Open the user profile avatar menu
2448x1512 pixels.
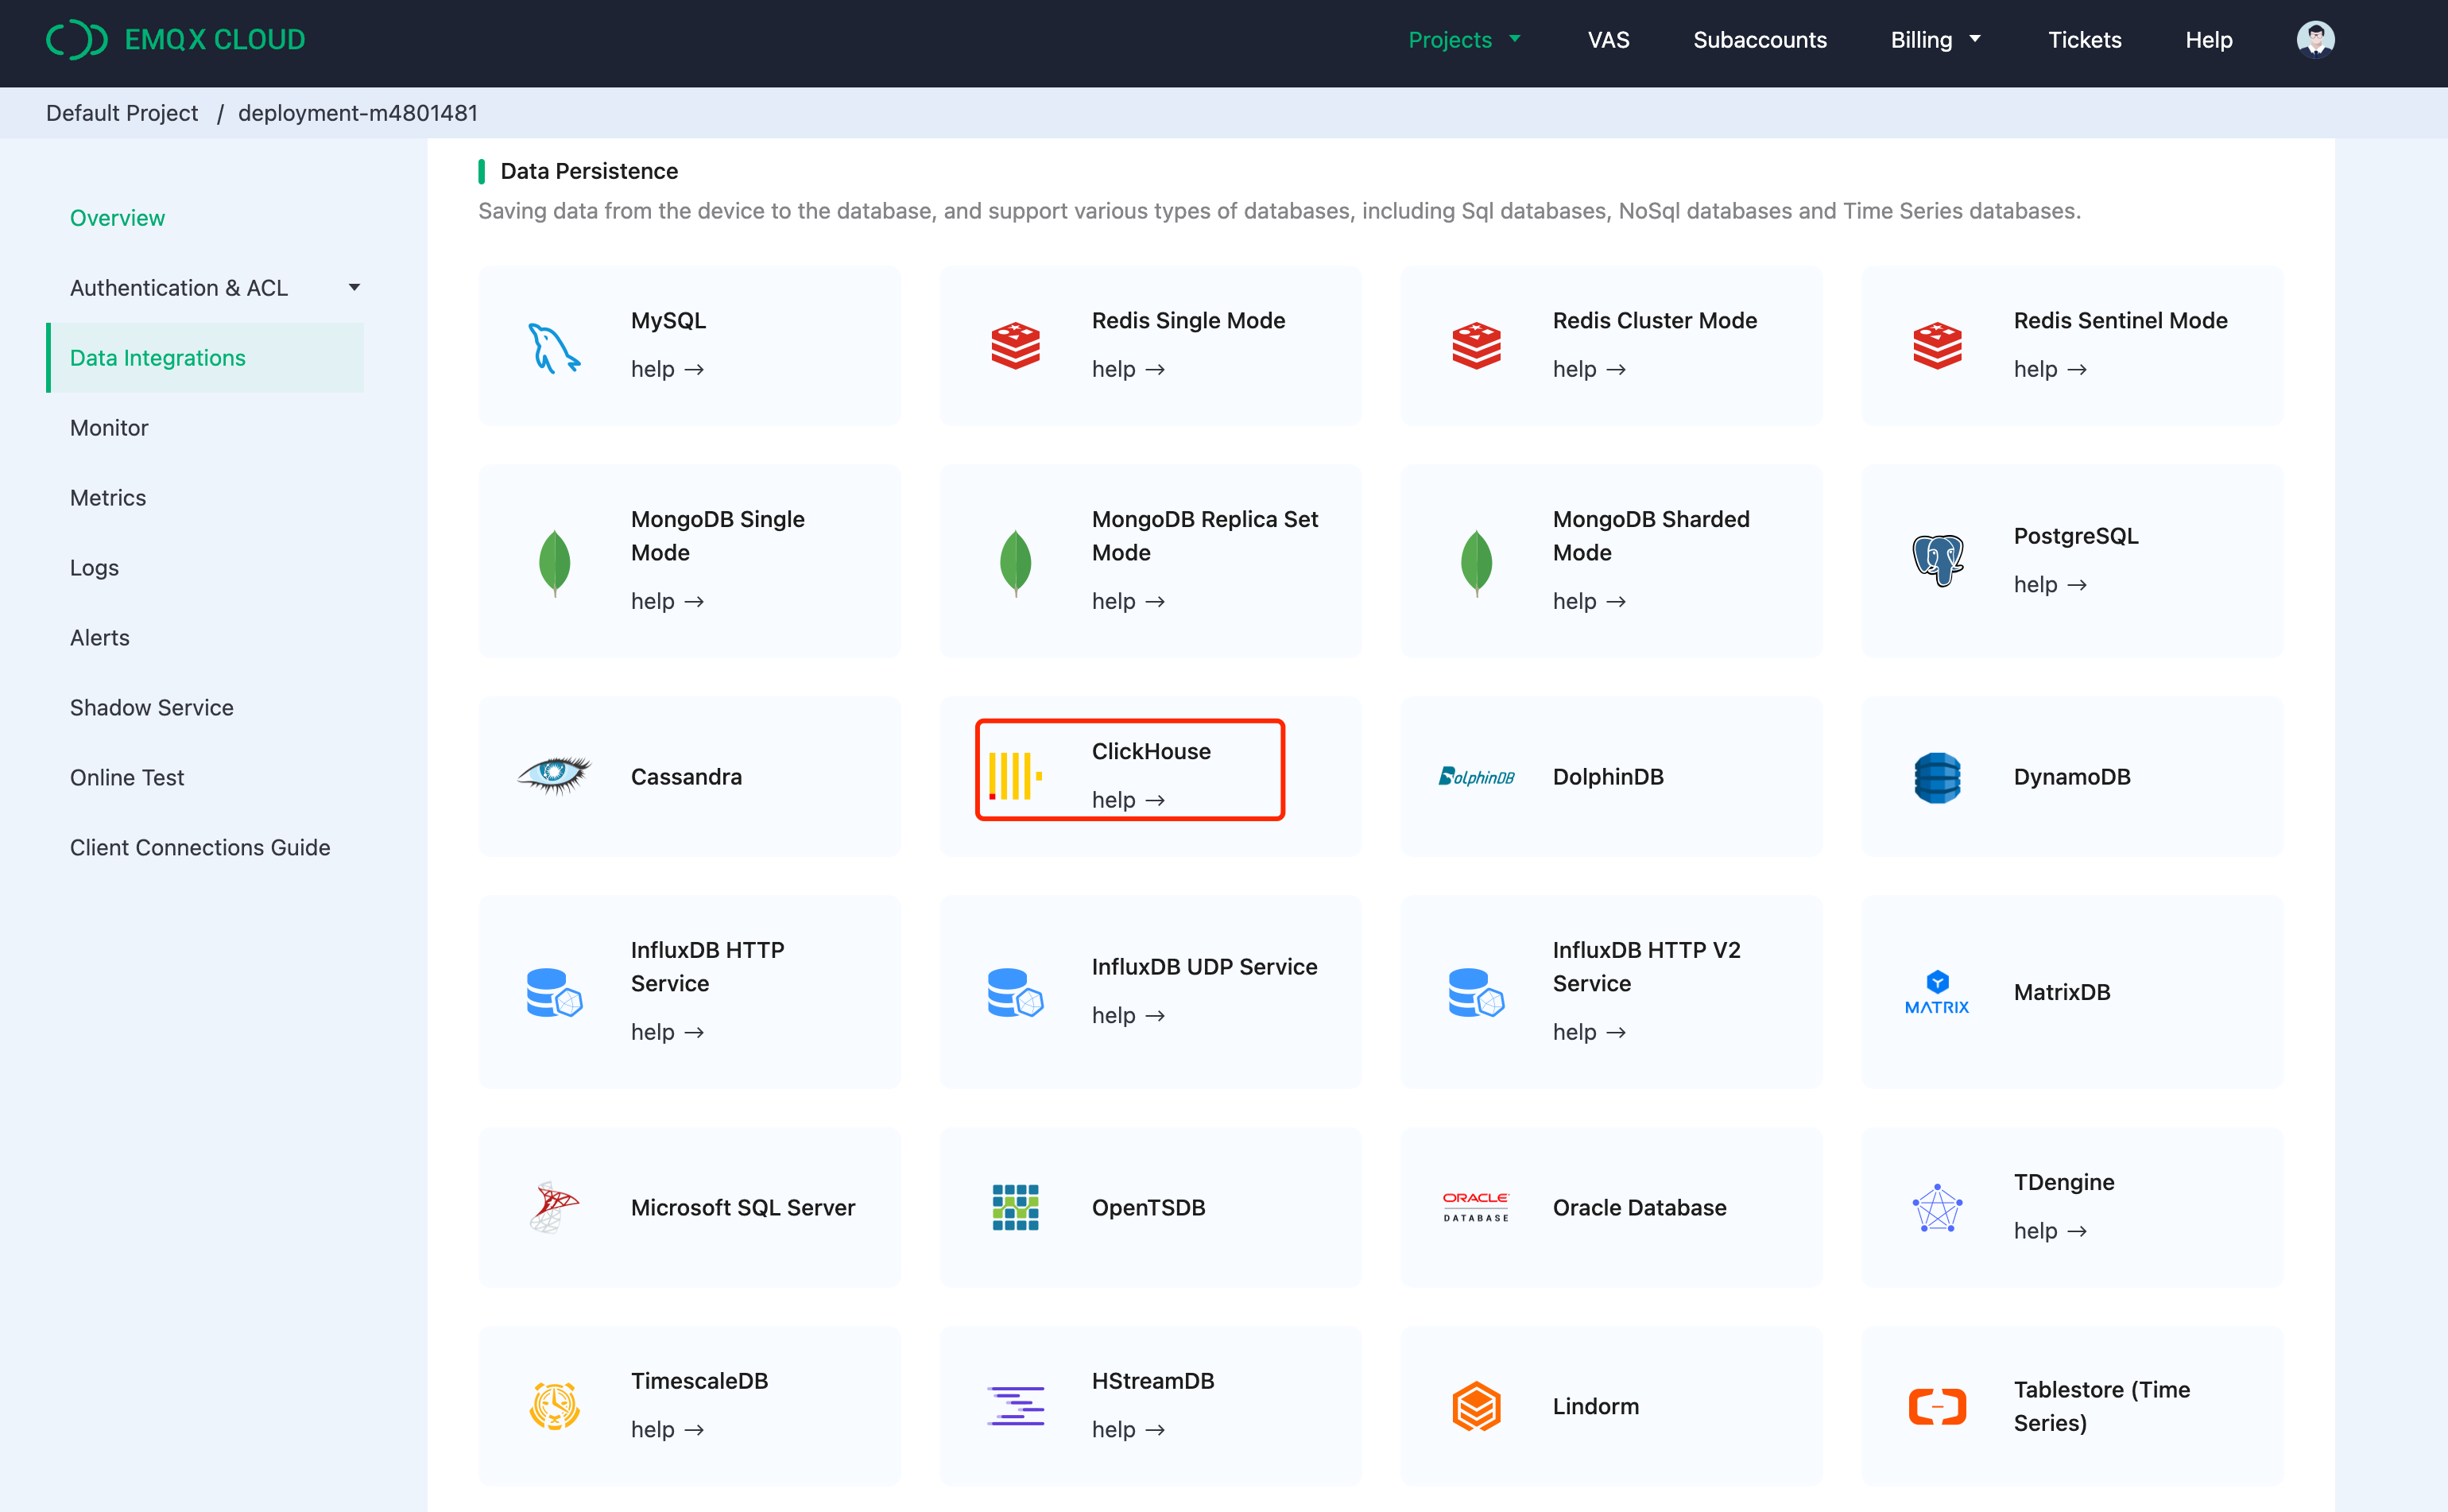(2315, 39)
